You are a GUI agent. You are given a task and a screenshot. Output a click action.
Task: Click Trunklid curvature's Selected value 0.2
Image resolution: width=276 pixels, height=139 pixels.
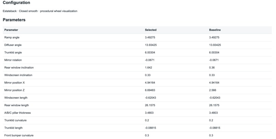click(147, 120)
